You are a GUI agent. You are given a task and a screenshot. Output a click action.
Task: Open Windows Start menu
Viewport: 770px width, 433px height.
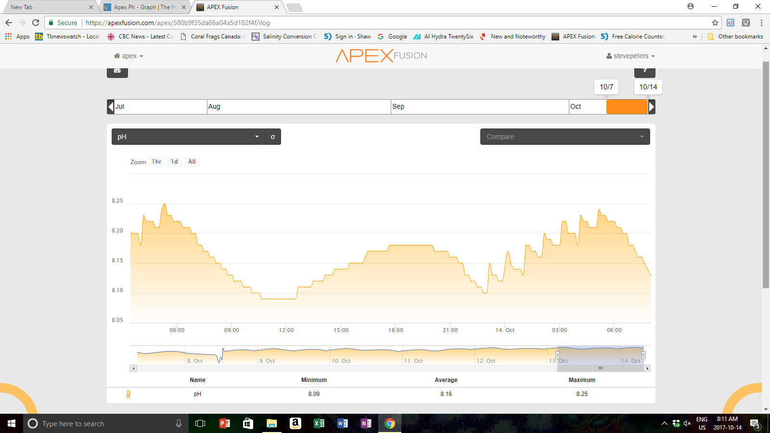[12, 423]
